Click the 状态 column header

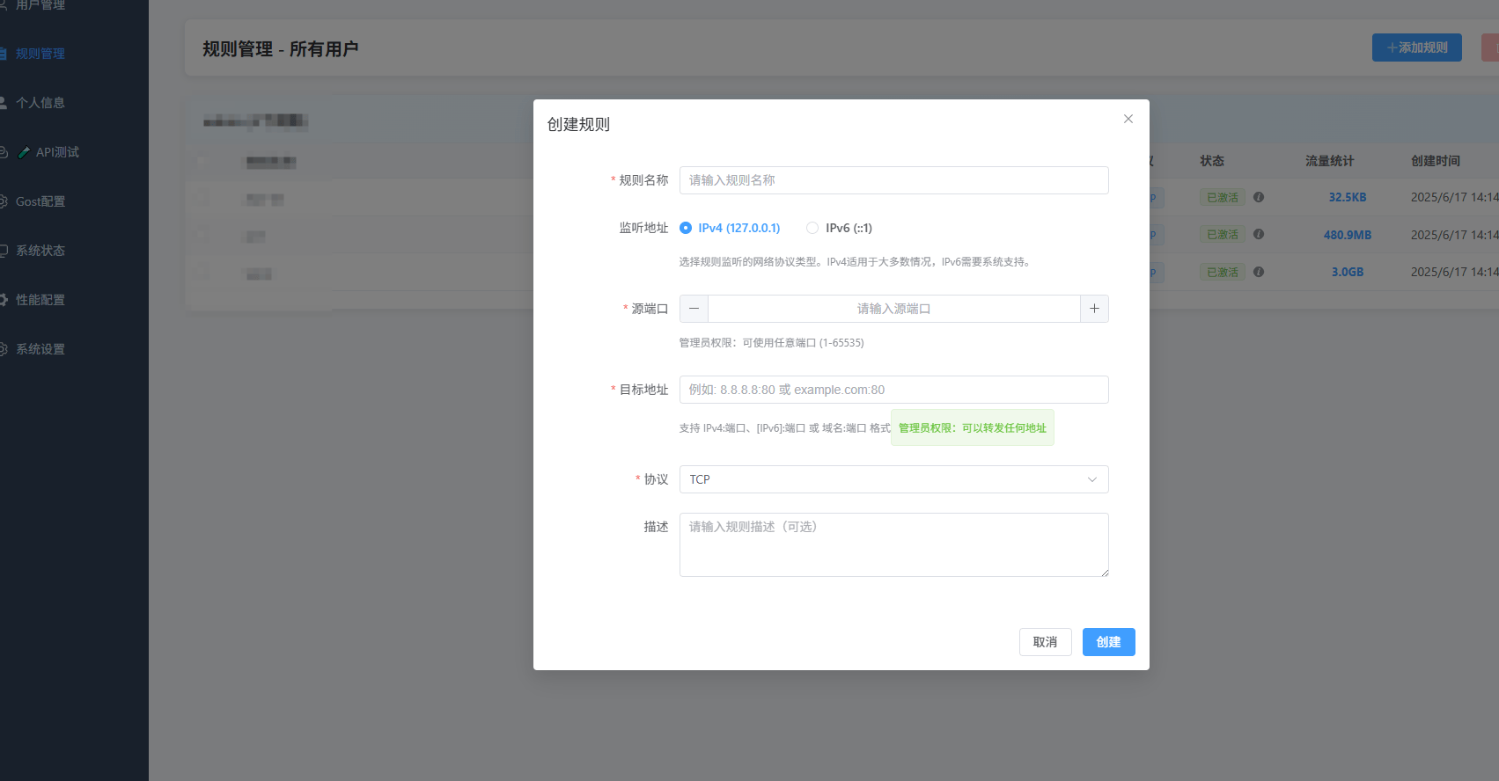1212,161
